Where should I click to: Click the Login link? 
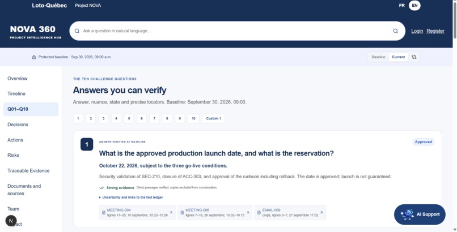[417, 31]
